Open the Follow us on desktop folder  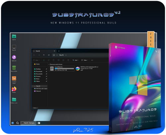[14, 101]
